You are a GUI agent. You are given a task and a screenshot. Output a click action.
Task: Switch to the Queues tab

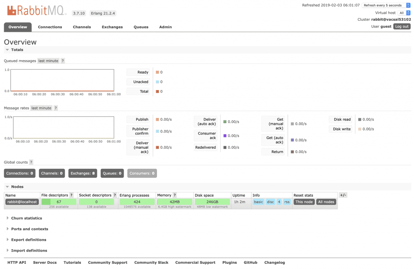(x=141, y=27)
